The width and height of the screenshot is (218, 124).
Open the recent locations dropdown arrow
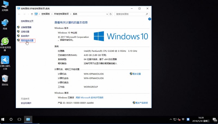coord(28,14)
